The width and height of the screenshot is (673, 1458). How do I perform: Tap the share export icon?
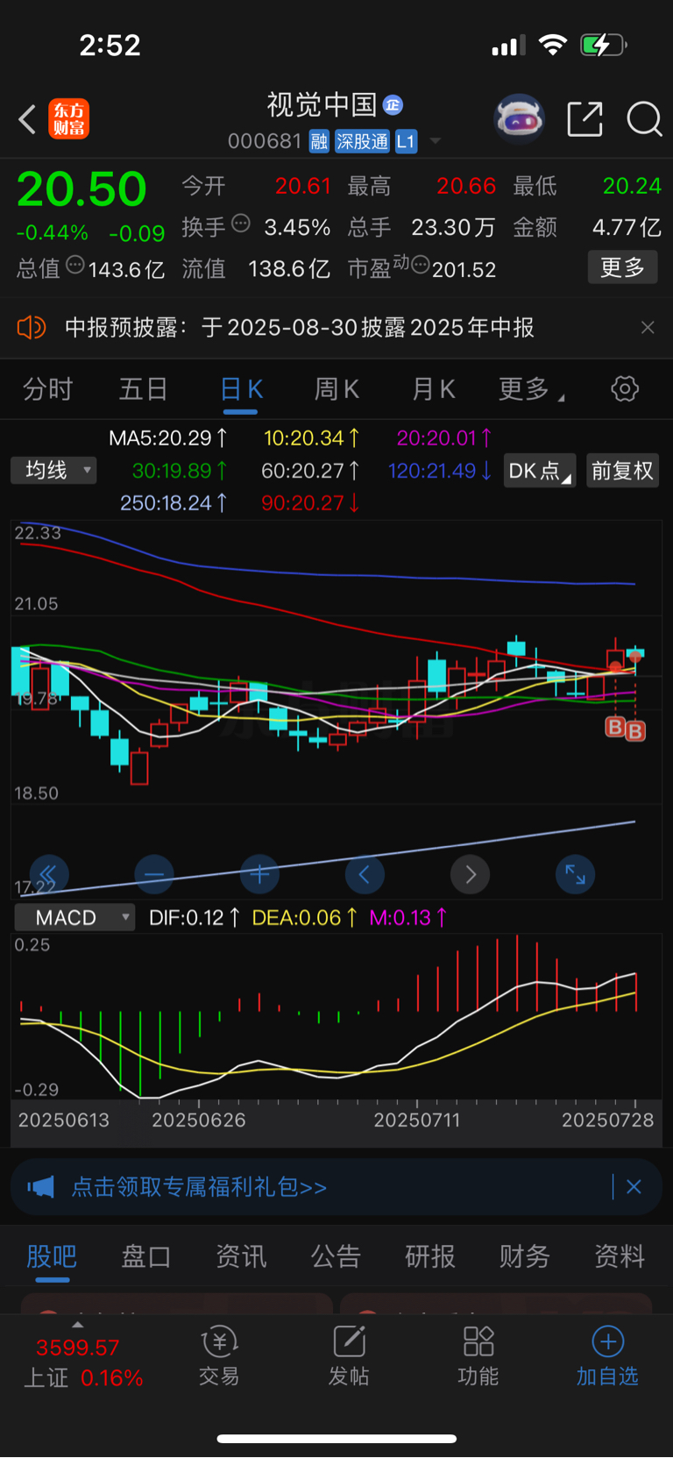pos(584,119)
